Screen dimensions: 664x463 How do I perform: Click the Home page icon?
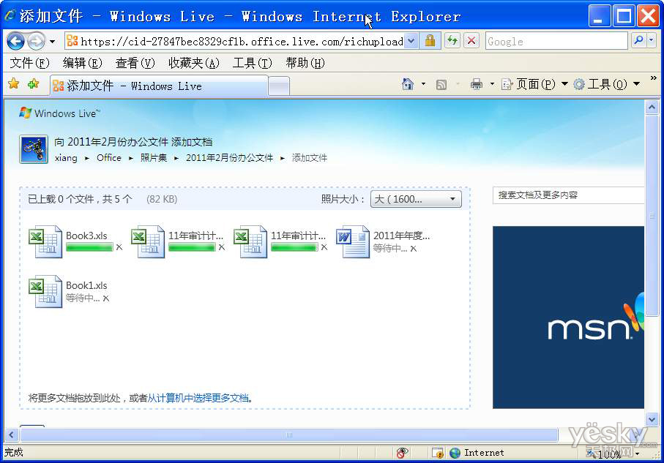407,84
